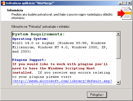Click the disabled maximize button
The height and width of the screenshot is (101, 133).
point(125,3)
